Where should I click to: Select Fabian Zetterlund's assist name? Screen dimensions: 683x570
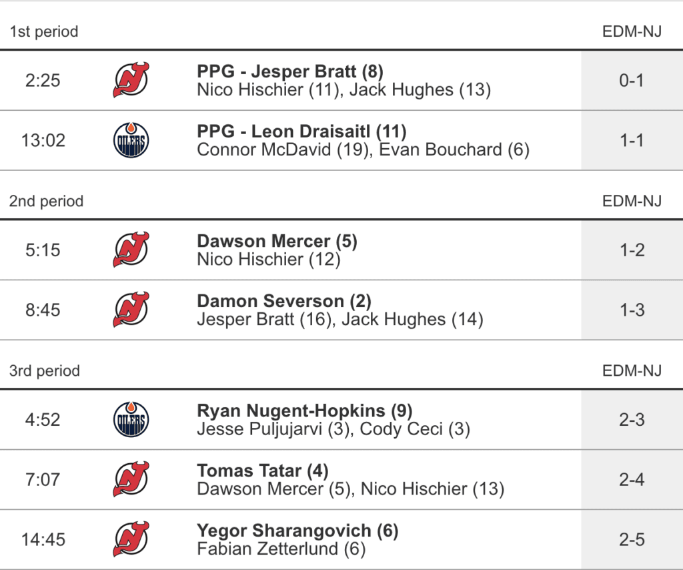(268, 549)
